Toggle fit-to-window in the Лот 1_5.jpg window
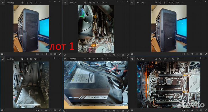 (x=118, y=55)
